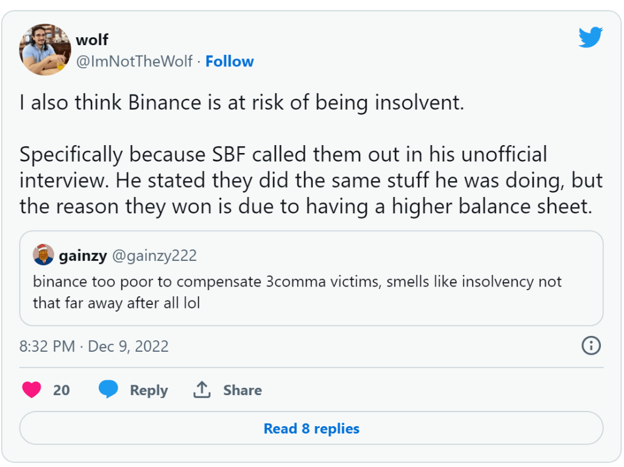The height and width of the screenshot is (467, 624).
Task: Click the "gainzy" name in quoted tweet
Action: pyautogui.click(x=83, y=255)
